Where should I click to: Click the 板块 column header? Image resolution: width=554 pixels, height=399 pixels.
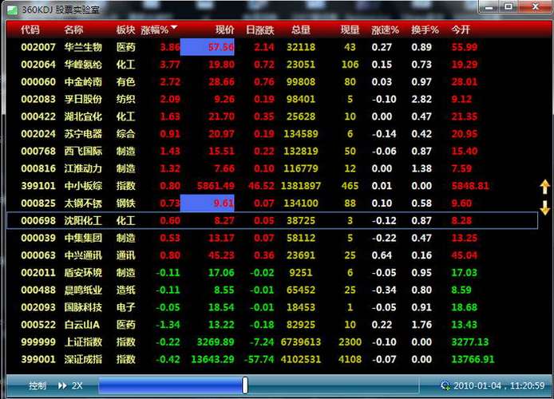click(x=125, y=30)
